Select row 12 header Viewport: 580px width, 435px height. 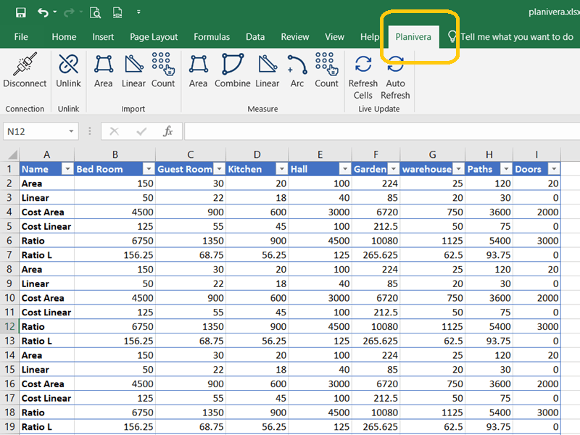click(x=9, y=327)
